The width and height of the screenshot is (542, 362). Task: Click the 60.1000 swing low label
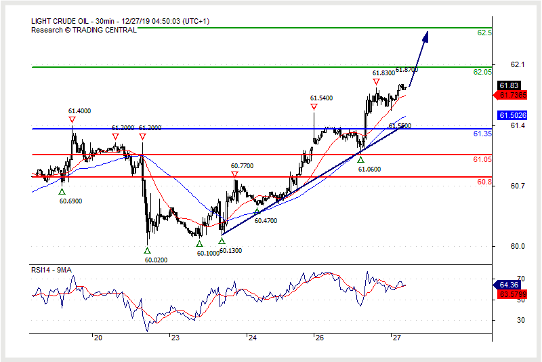tap(208, 254)
